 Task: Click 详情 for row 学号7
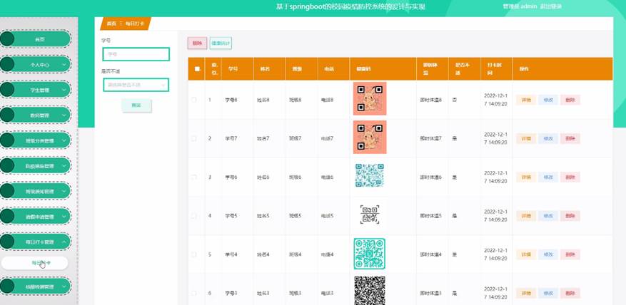point(526,139)
